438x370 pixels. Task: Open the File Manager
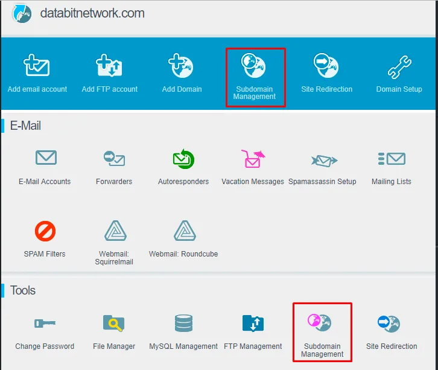113,324
